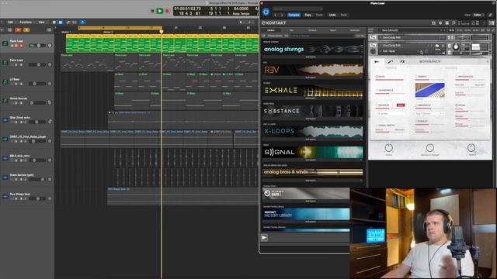Image resolution: width=497 pixels, height=279 pixels.
Task: Click Copy in the plugin window header
Action: click(x=308, y=15)
